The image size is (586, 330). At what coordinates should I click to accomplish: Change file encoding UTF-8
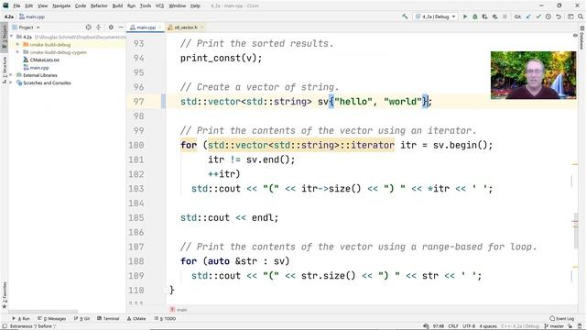coord(469,326)
